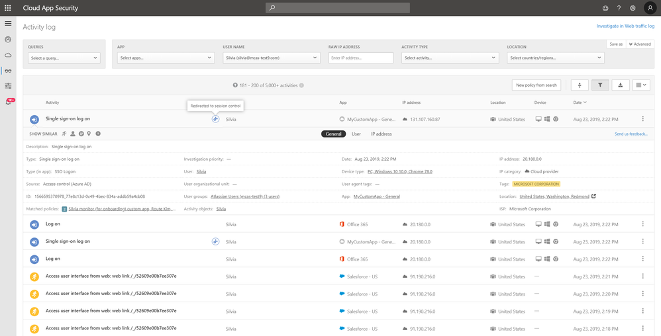This screenshot has width=661, height=336.
Task: Open the external link icon beside Redmond location
Action: tap(593, 196)
